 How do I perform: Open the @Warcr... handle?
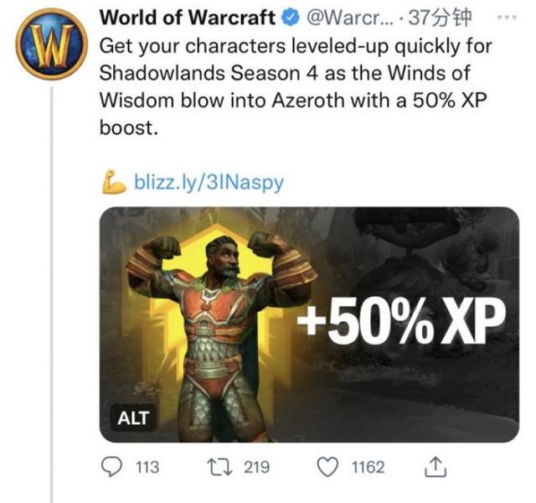(350, 18)
